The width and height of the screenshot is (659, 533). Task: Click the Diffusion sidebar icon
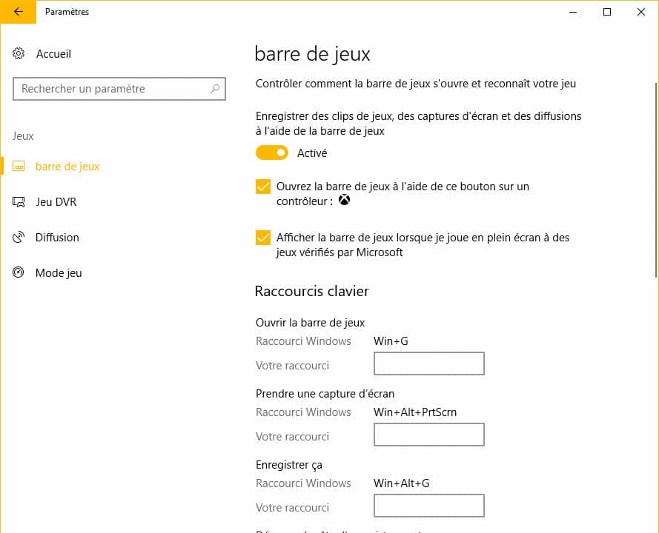pyautogui.click(x=19, y=238)
